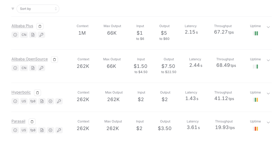Expand the Alibaba Plus row details

[268, 27]
